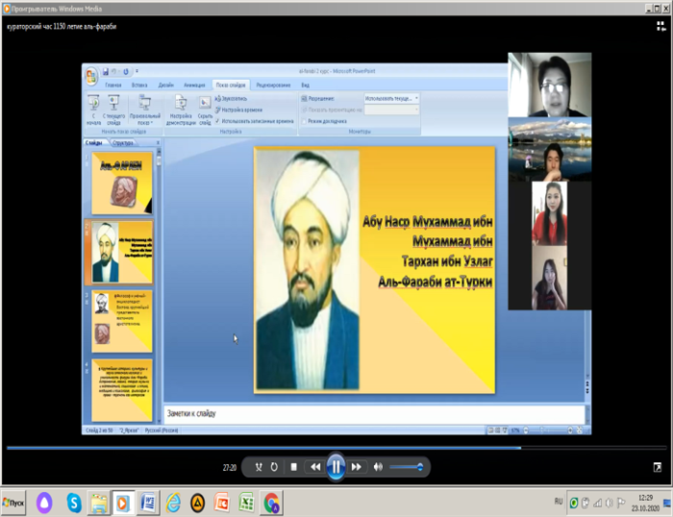Open the 'Вставка' ribbon tab
This screenshot has width=673, height=517.
click(x=138, y=85)
